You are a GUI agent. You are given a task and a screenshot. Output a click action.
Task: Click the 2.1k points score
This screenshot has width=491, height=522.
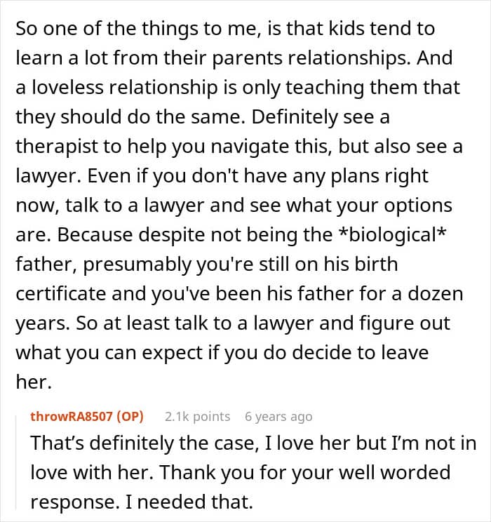[x=197, y=416]
